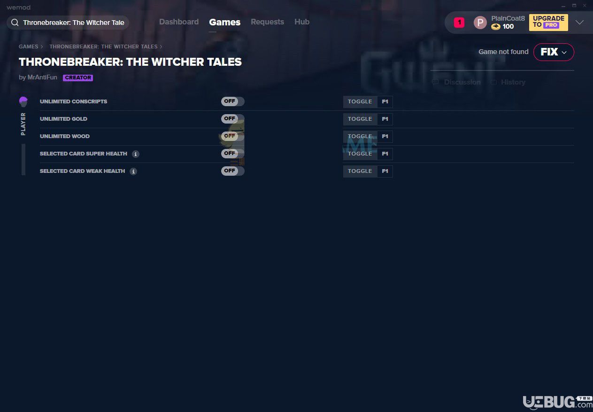Click the F1 key for Unlimited Gold
The image size is (593, 412).
coord(385,119)
